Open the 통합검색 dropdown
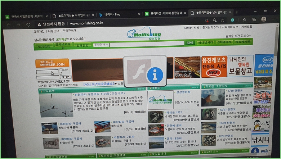Viewport: 281px width, 159px height. pyautogui.click(x=101, y=45)
